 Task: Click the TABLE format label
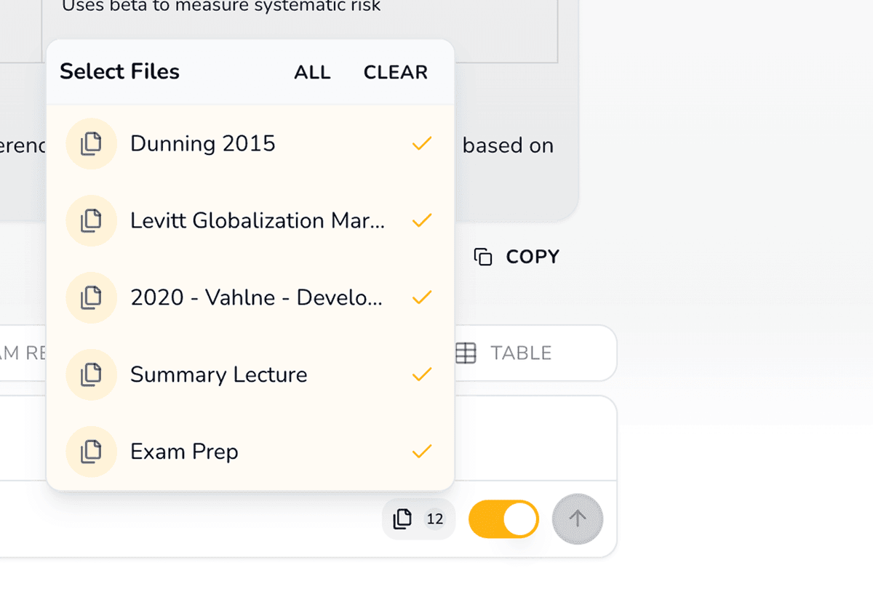(521, 353)
